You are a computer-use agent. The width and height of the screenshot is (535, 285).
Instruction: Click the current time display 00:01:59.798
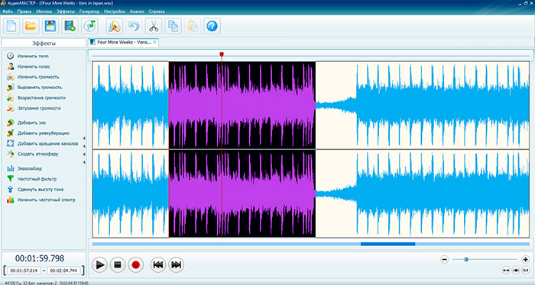40,258
